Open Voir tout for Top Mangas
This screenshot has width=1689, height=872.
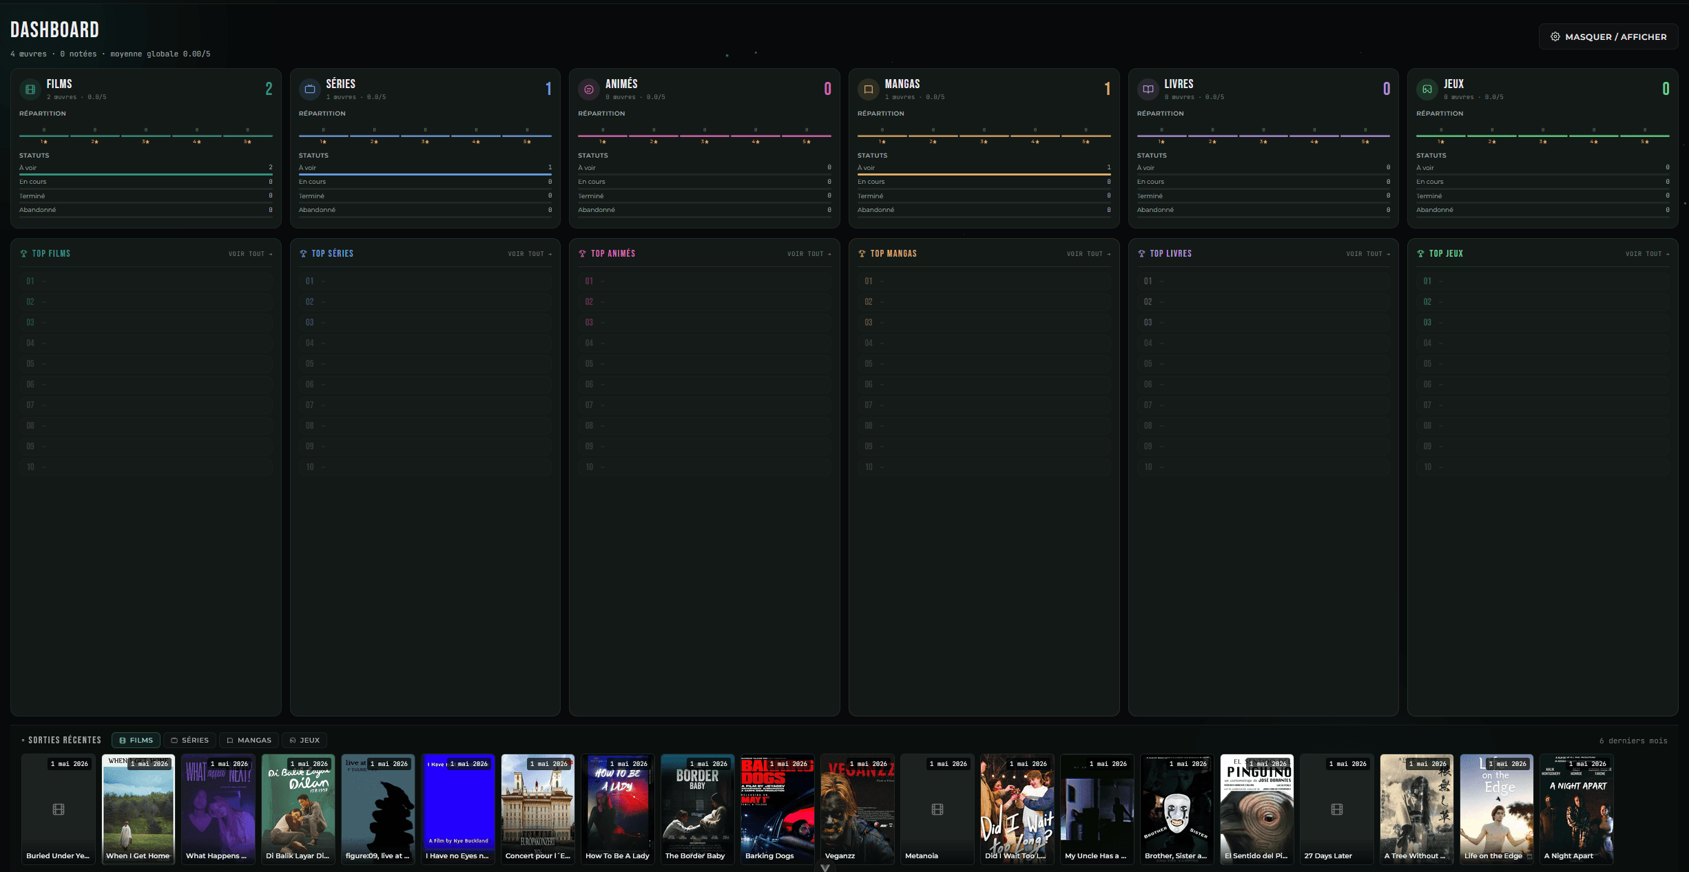(1089, 254)
